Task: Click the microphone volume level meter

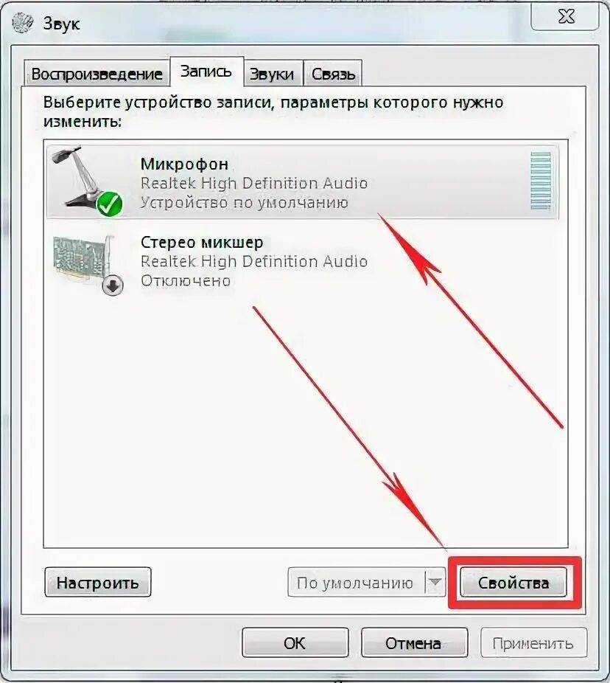Action: tap(541, 181)
